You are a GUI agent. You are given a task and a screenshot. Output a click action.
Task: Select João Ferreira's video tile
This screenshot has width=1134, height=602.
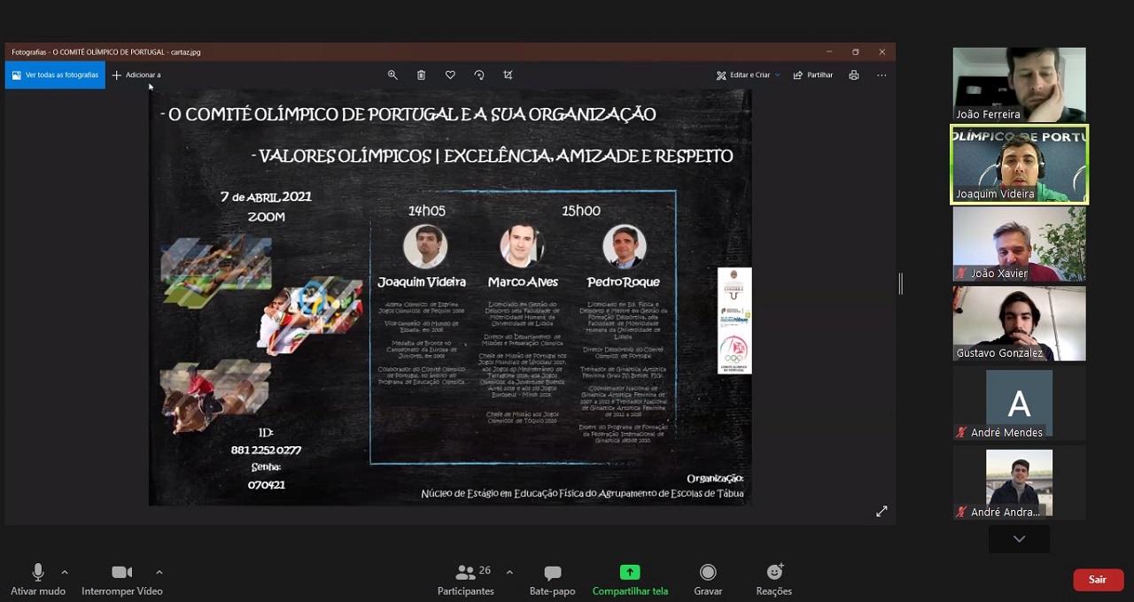click(x=1019, y=85)
